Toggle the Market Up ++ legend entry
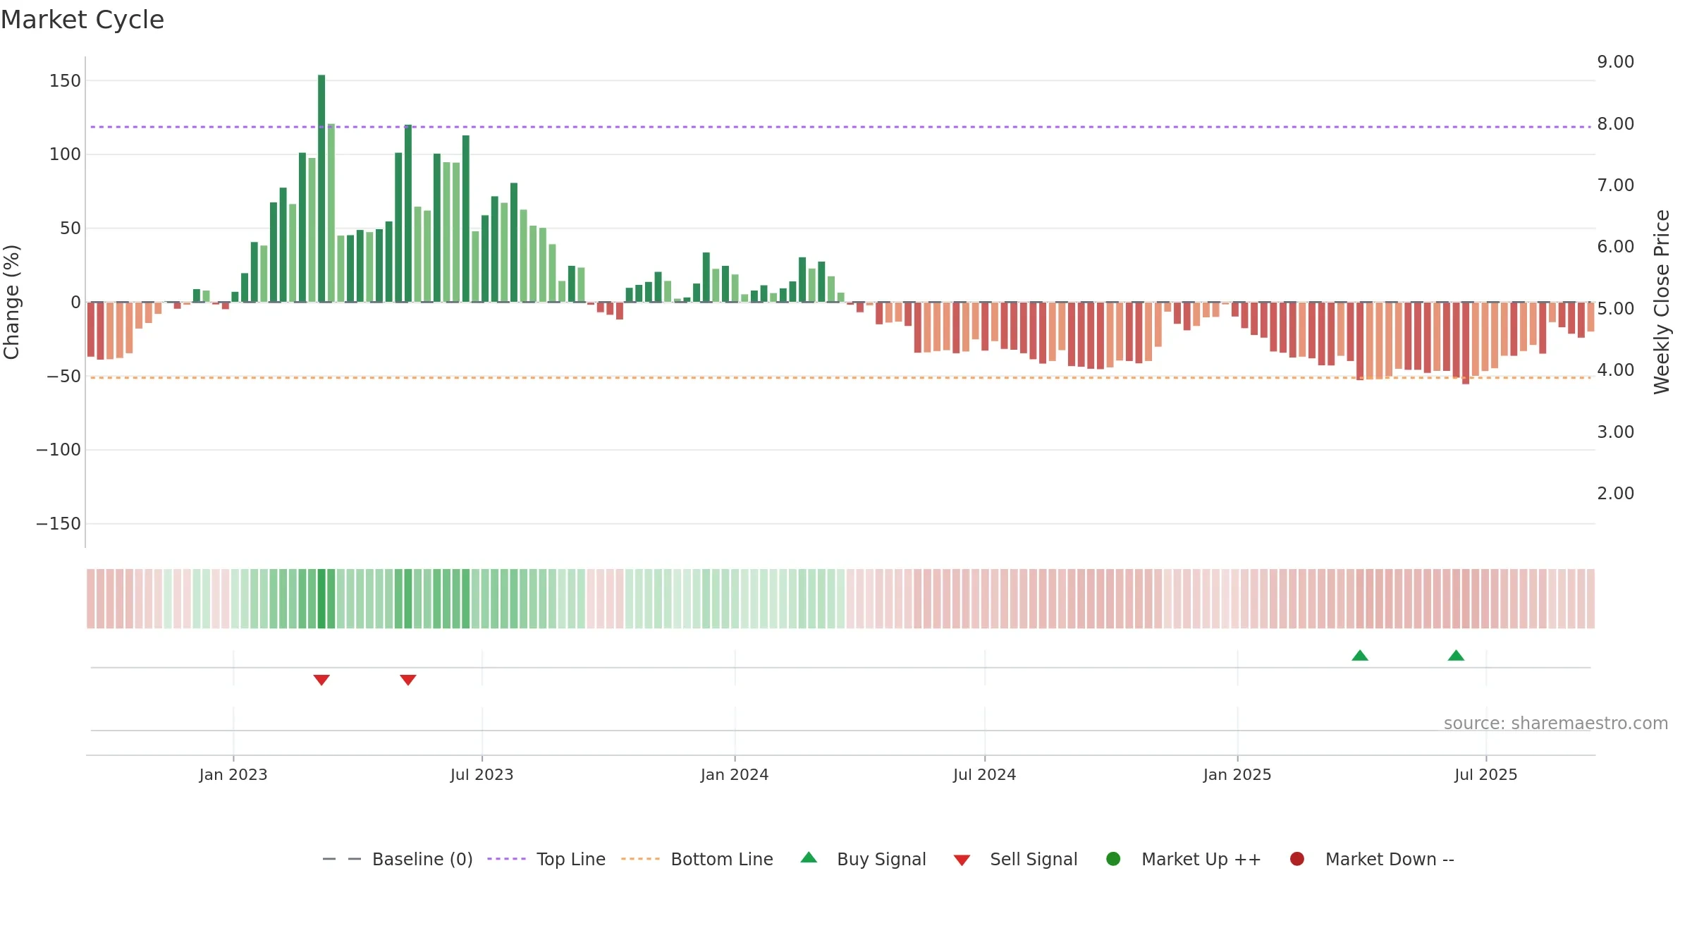1692x952 pixels. pos(1183,859)
